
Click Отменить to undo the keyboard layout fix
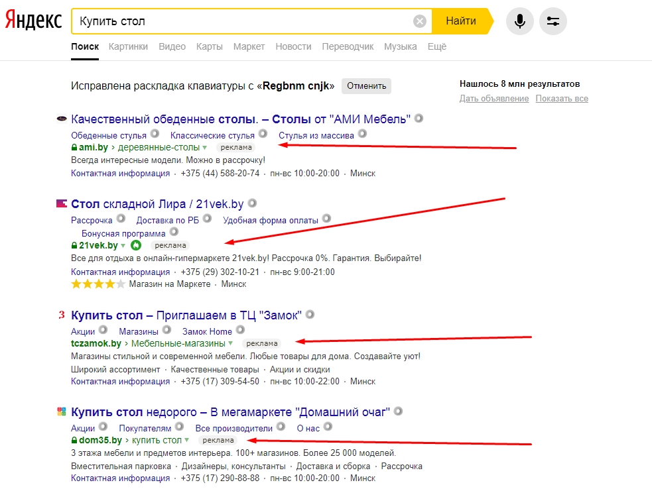tap(366, 86)
